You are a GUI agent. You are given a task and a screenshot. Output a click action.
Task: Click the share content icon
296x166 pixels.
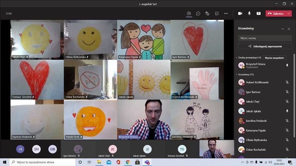tap(259, 13)
